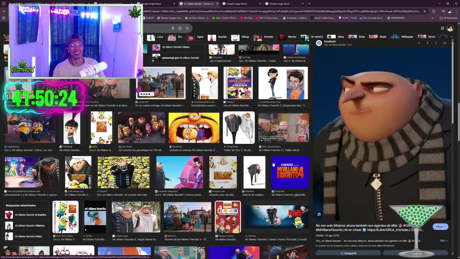Select the Macho filter chip
Image resolution: width=460 pixels, height=259 pixels.
click(x=287, y=37)
